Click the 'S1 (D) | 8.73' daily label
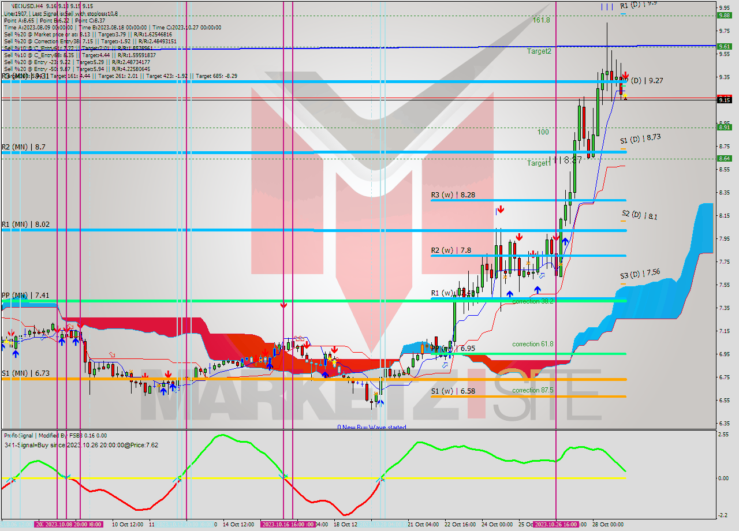This screenshot has width=739, height=531. click(x=640, y=139)
